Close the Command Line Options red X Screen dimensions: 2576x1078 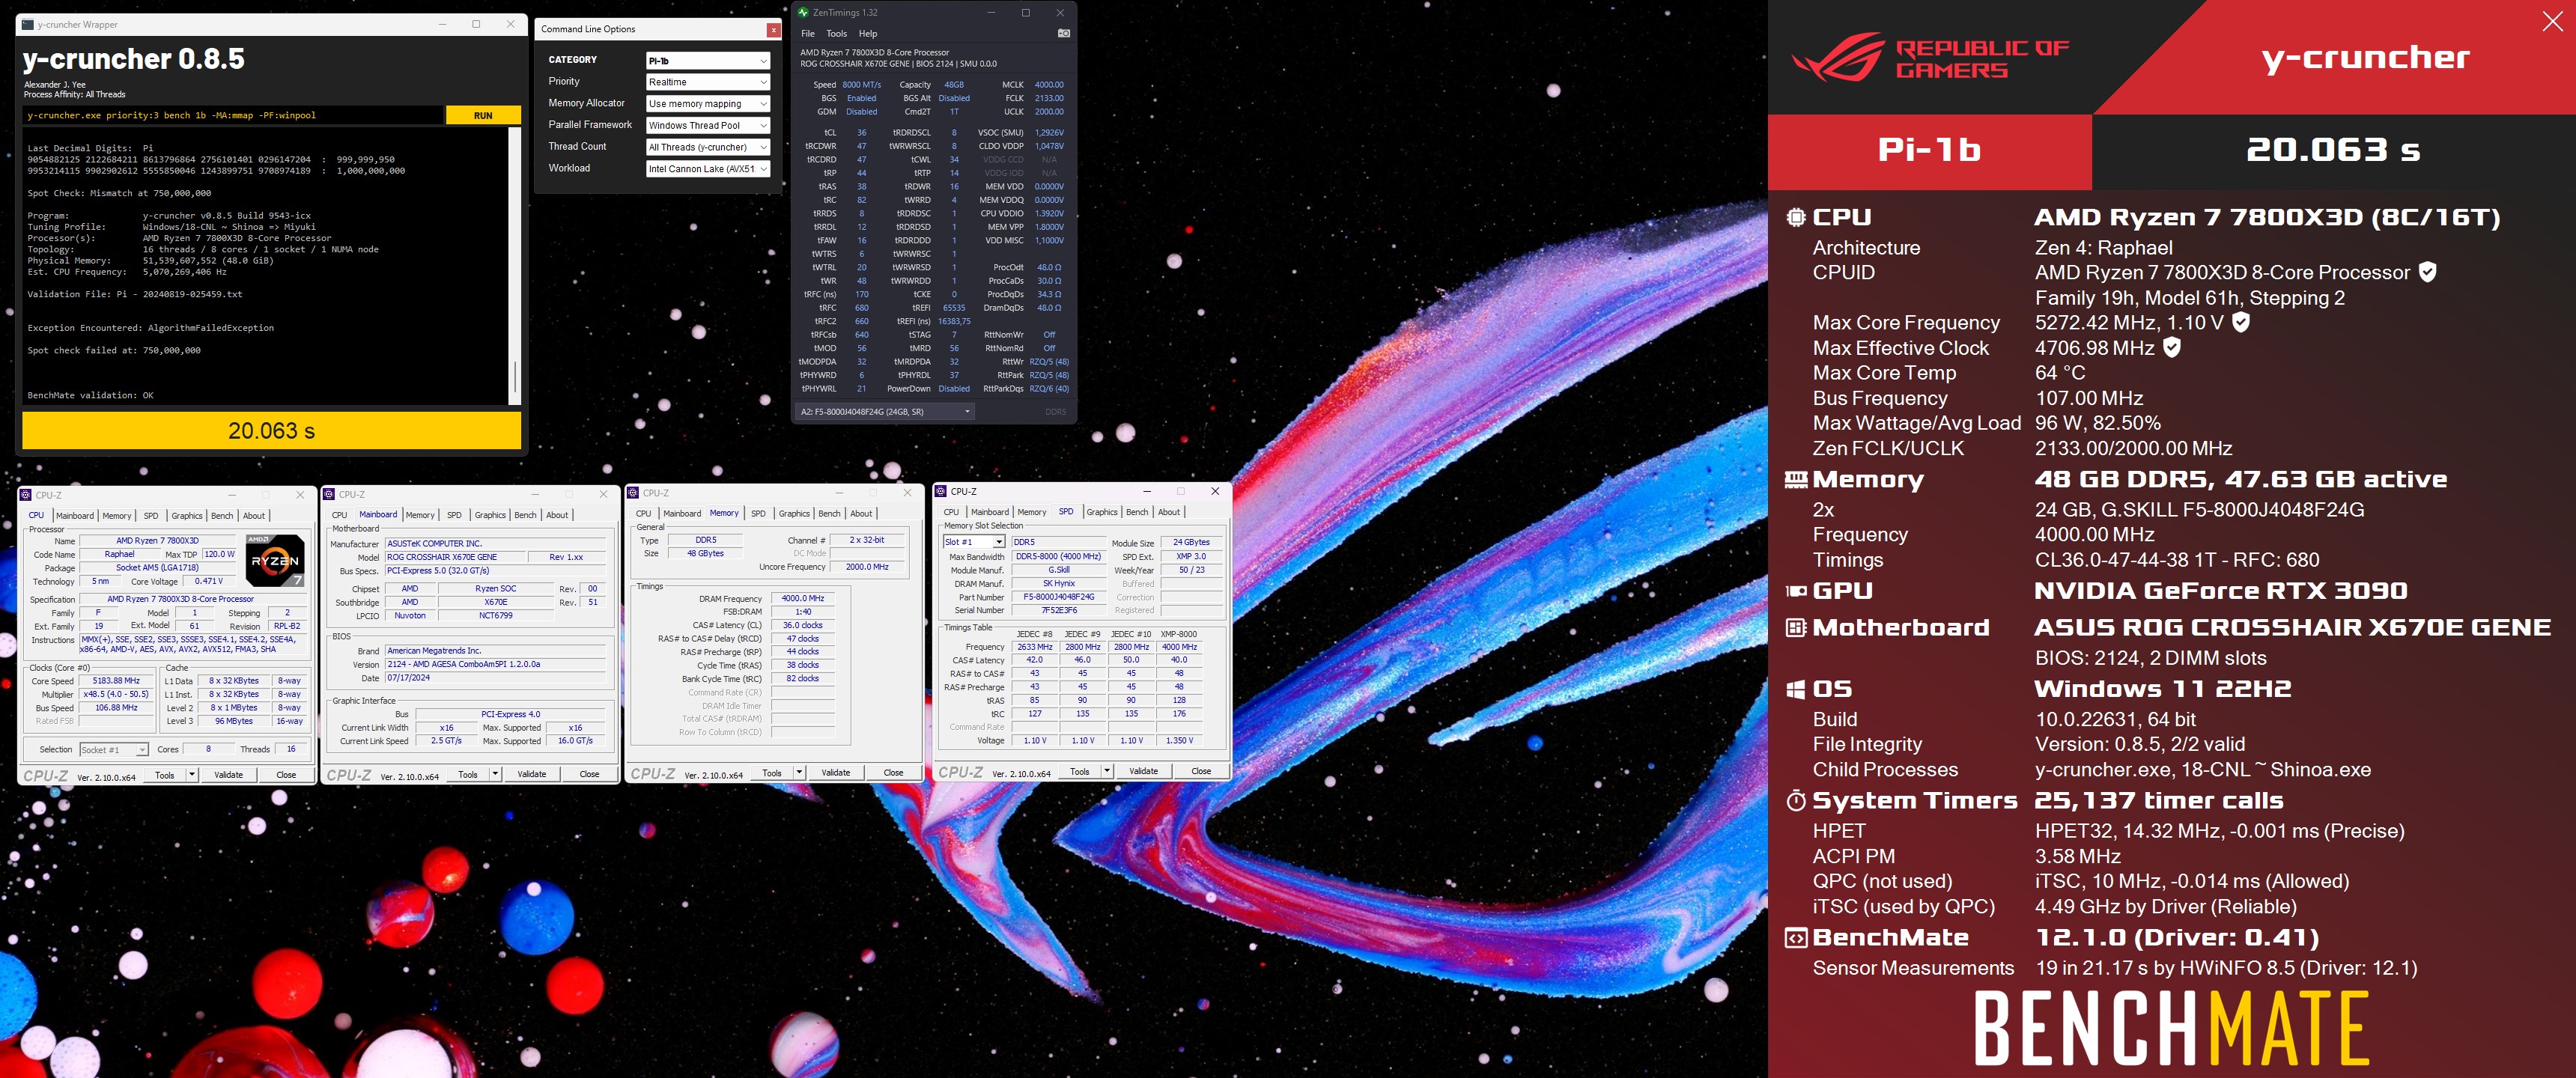coord(773,30)
